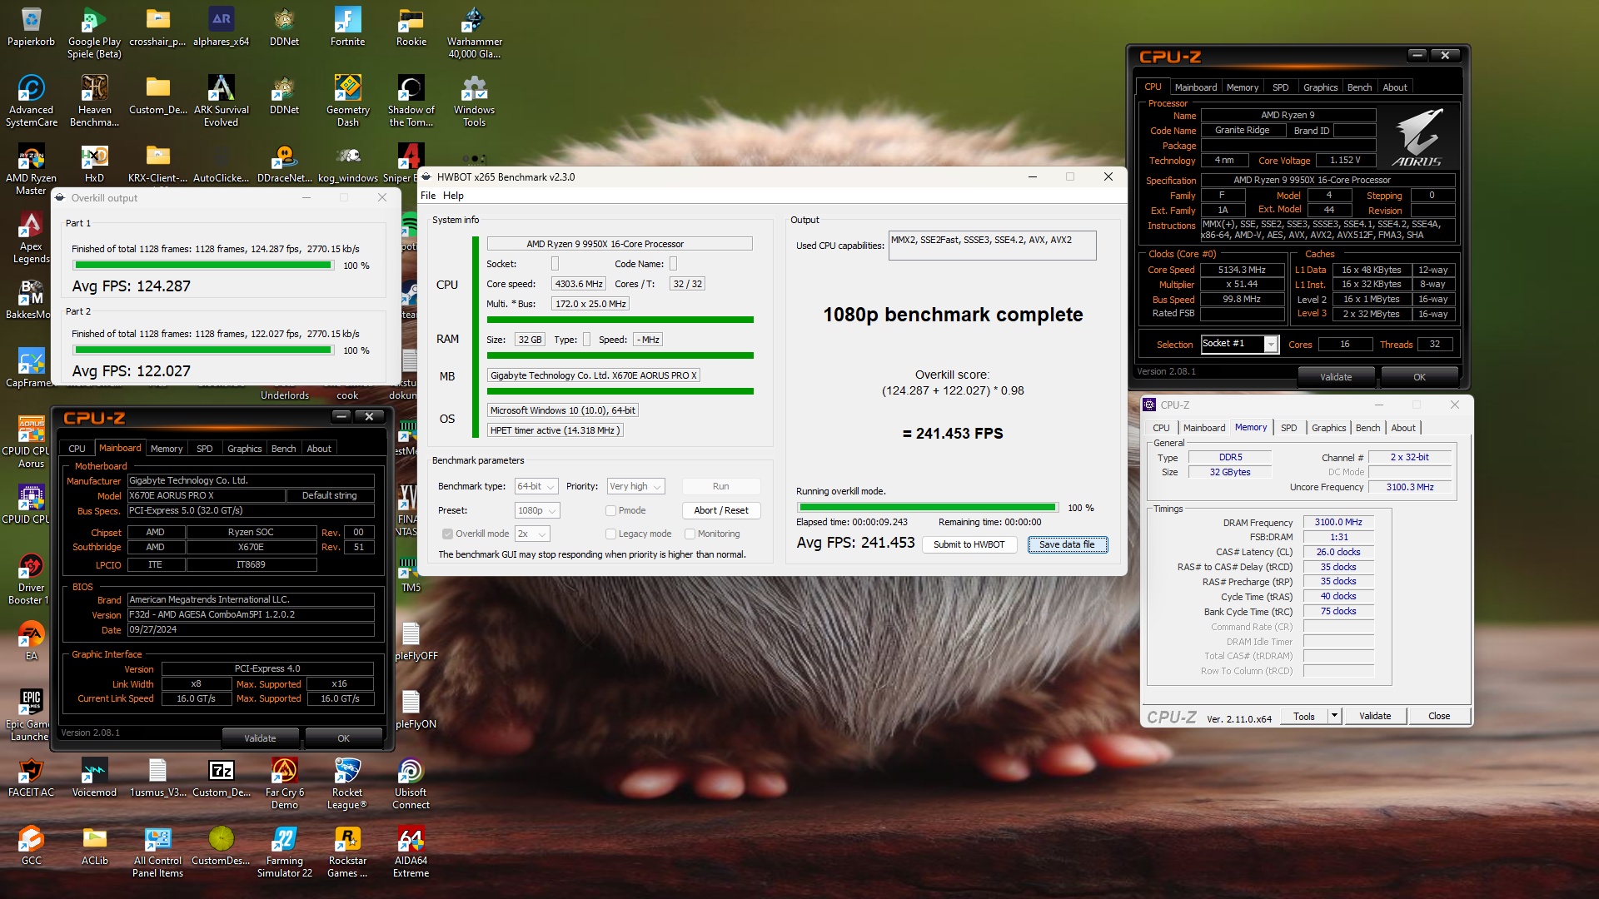Screen dimensions: 1599x899
Task: Open HxD hex editor icon
Action: [x=94, y=164]
